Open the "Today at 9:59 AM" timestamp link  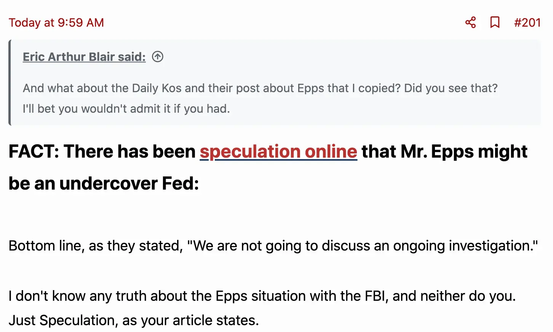tap(56, 22)
